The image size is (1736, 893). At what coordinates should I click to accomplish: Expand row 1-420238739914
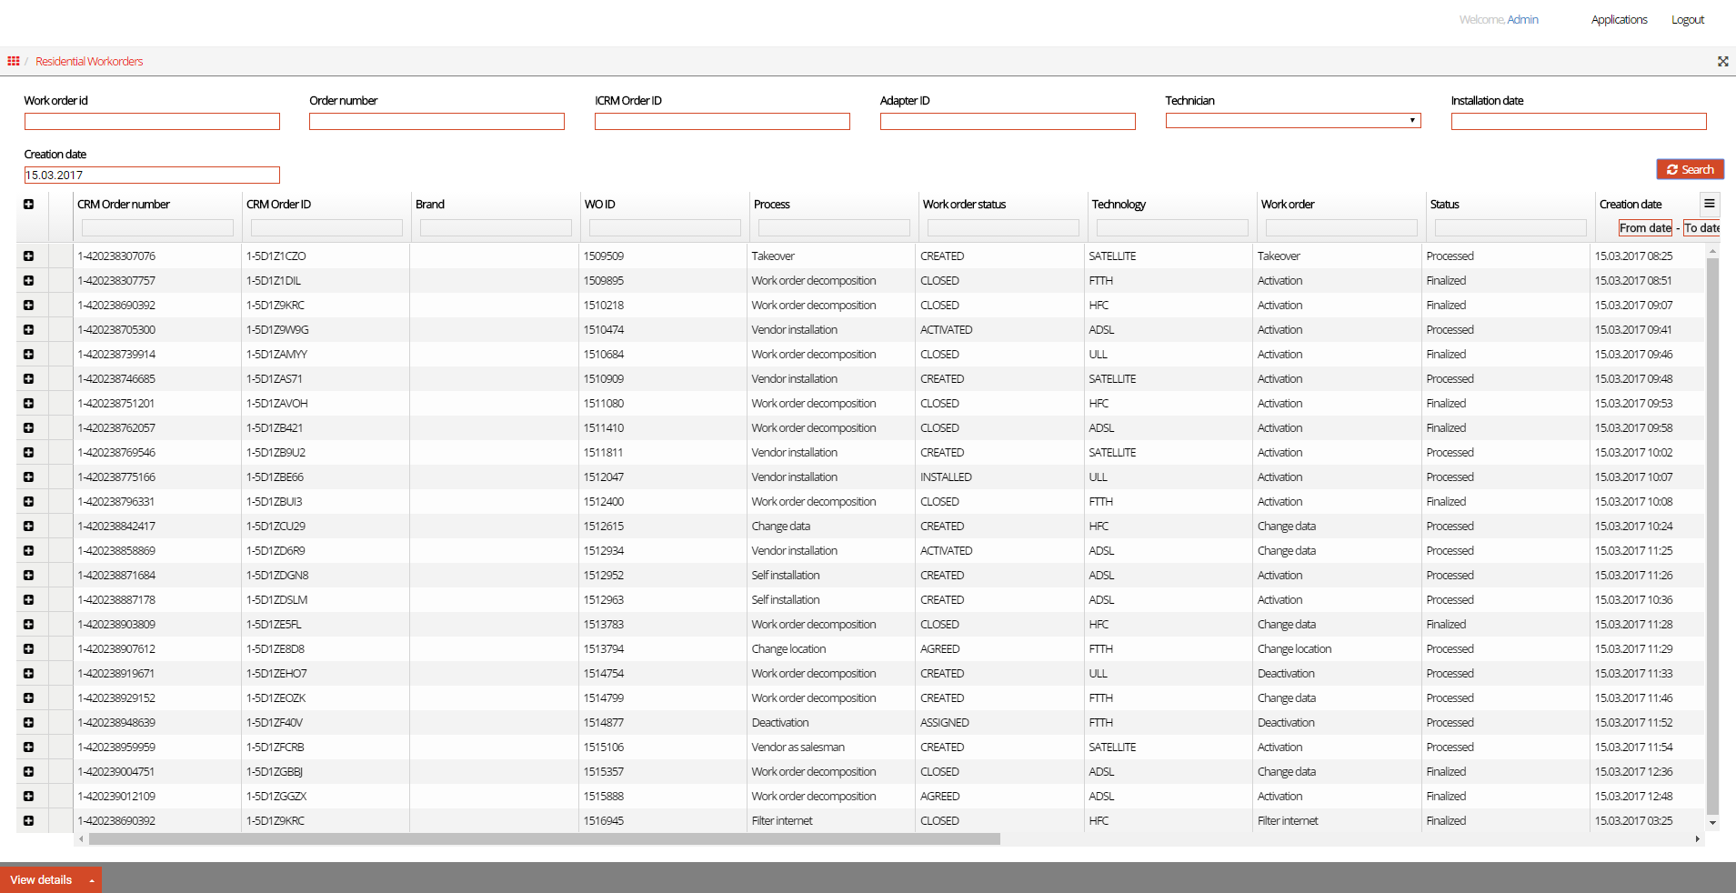(x=29, y=355)
